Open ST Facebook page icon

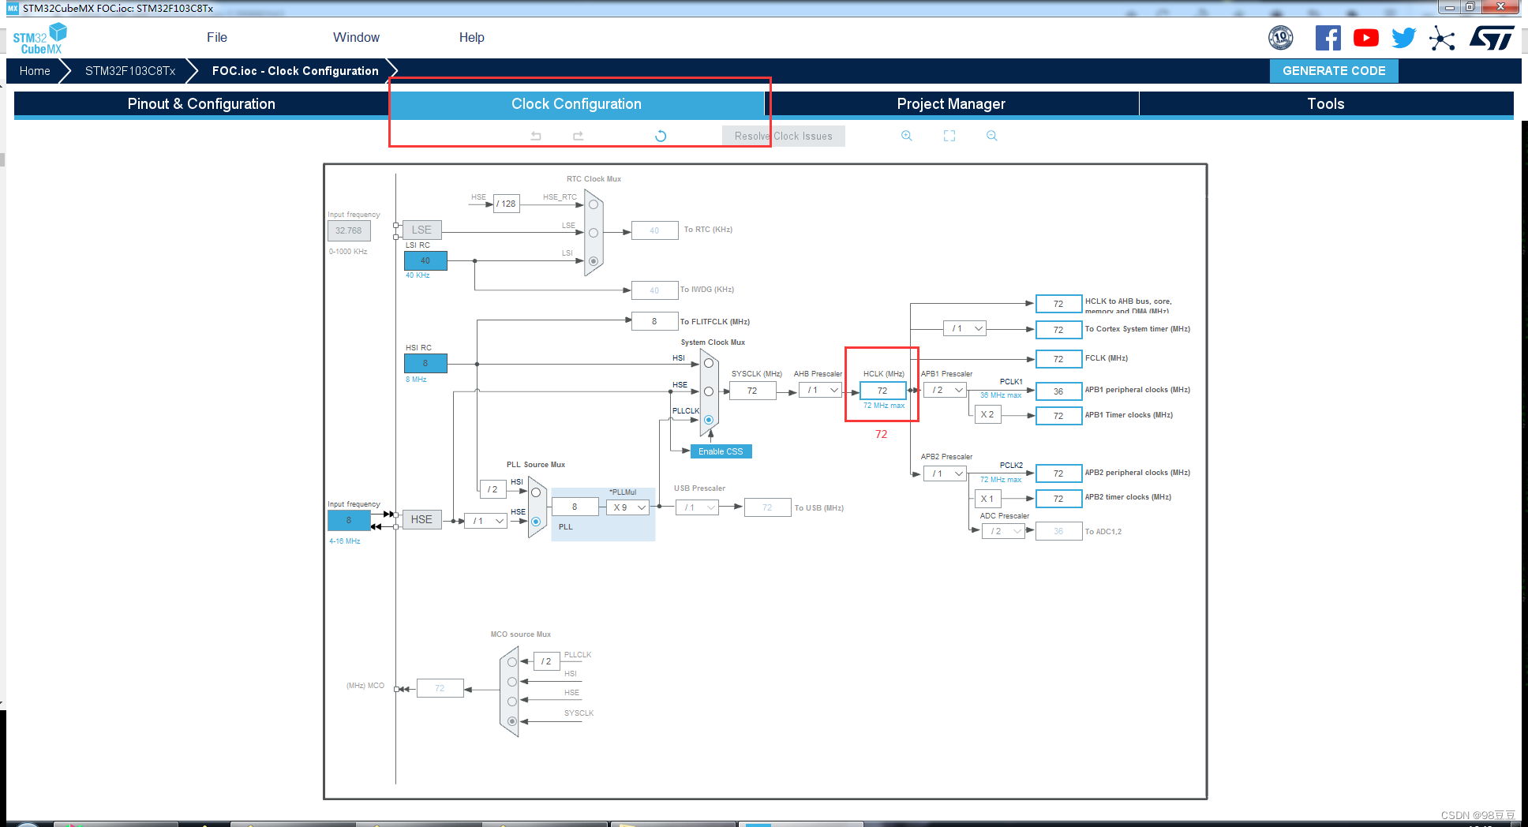coord(1328,38)
